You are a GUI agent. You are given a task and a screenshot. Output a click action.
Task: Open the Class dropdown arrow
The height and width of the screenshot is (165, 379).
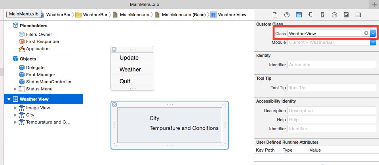(373, 34)
